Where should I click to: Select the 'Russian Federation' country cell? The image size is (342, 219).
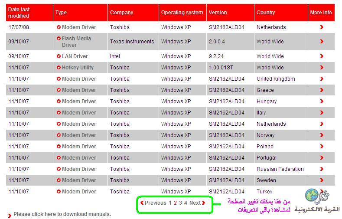pyautogui.click(x=280, y=169)
